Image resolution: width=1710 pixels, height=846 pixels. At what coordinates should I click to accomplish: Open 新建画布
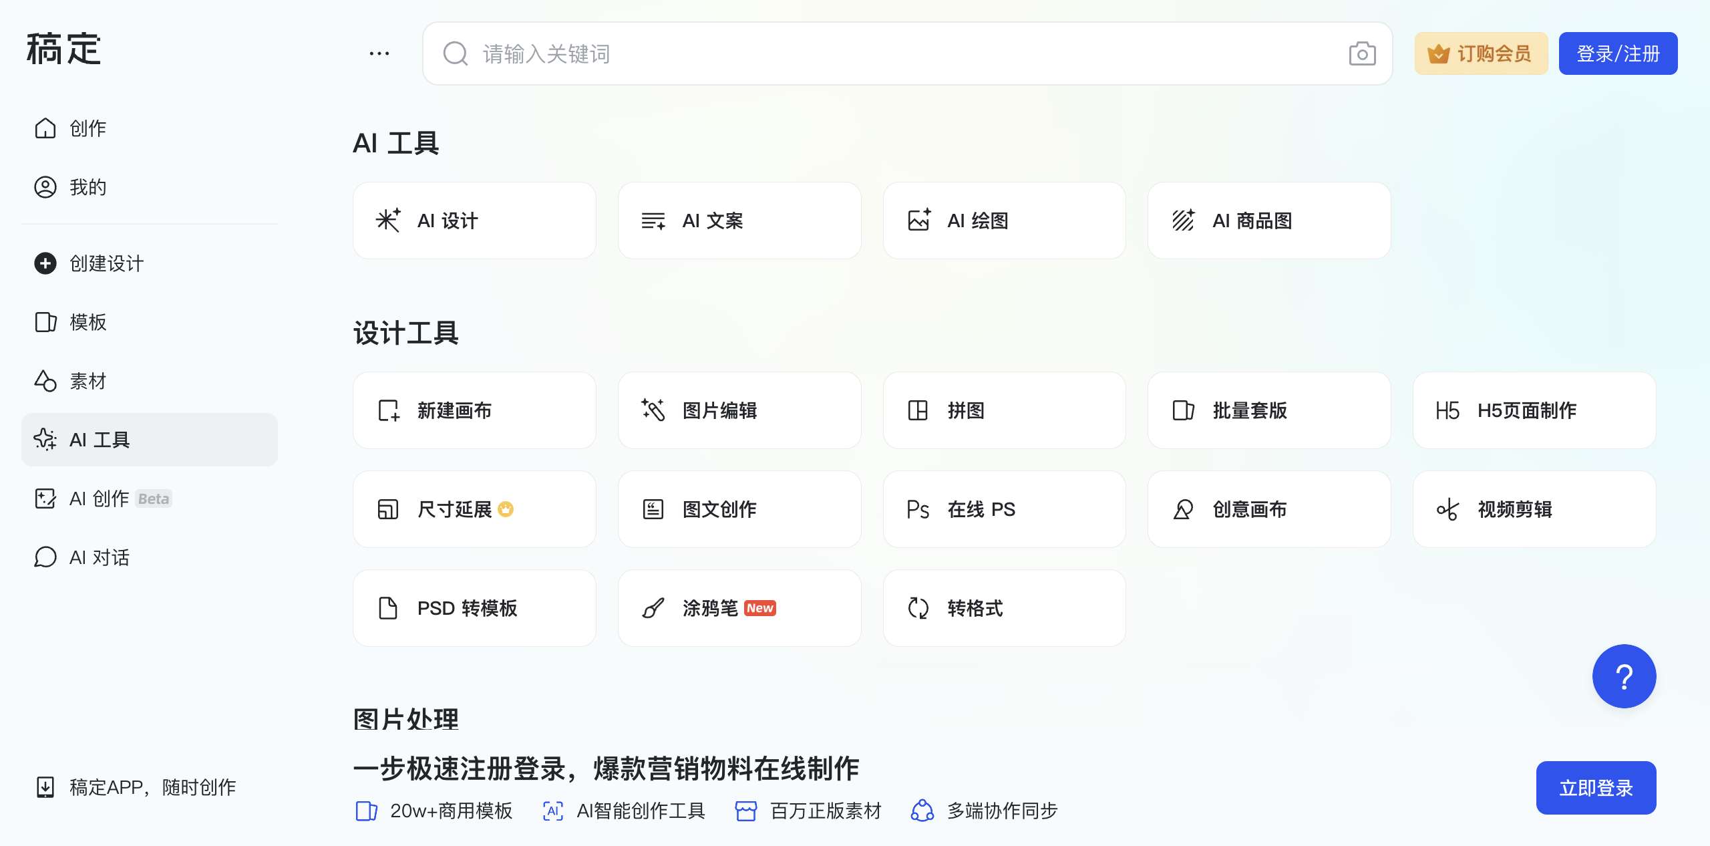pos(474,410)
